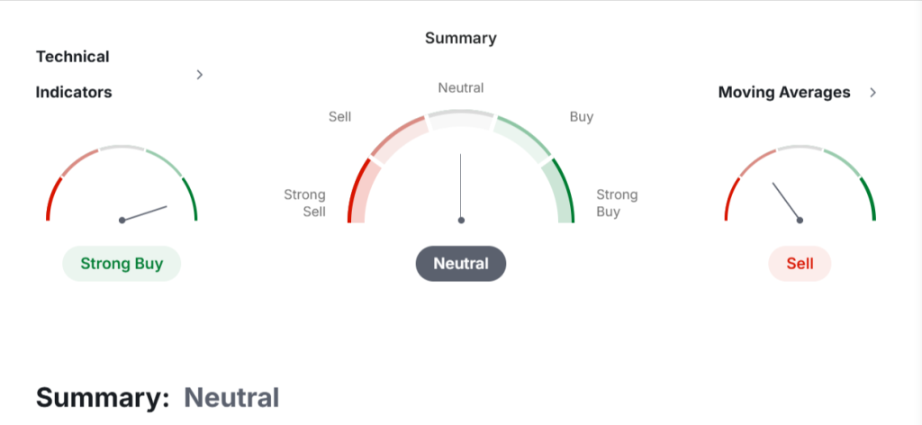Click the dark red Strong Sell gauge segment
Image resolution: width=922 pixels, height=425 pixels.
[x=356, y=190]
